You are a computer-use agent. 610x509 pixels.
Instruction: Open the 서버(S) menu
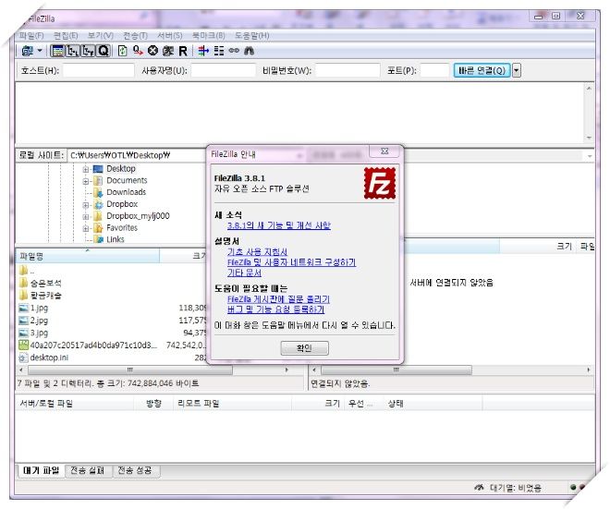point(170,36)
